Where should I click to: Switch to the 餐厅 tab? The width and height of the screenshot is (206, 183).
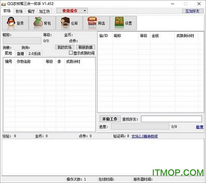click(x=31, y=11)
